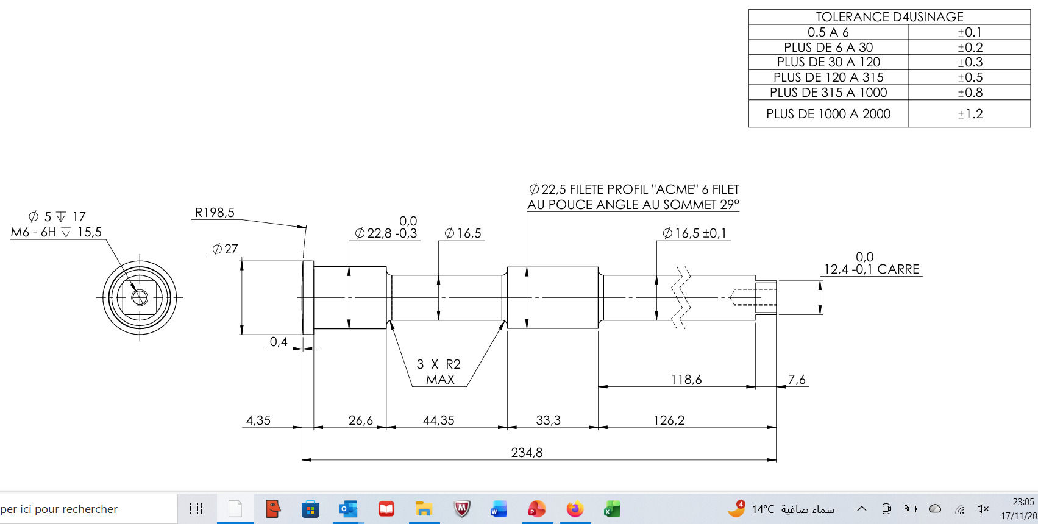Viewport: 1038px width, 524px height.
Task: Switch to Outlook in the taskbar
Action: [x=349, y=508]
